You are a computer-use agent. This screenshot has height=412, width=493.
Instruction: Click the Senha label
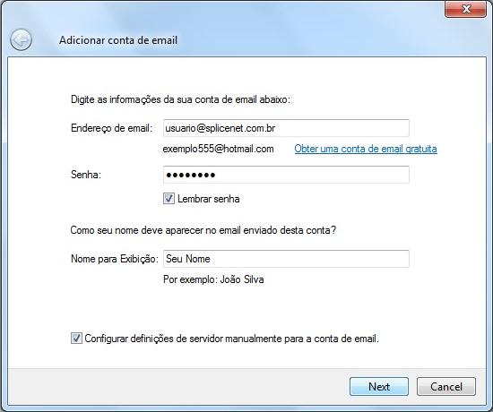coord(86,175)
